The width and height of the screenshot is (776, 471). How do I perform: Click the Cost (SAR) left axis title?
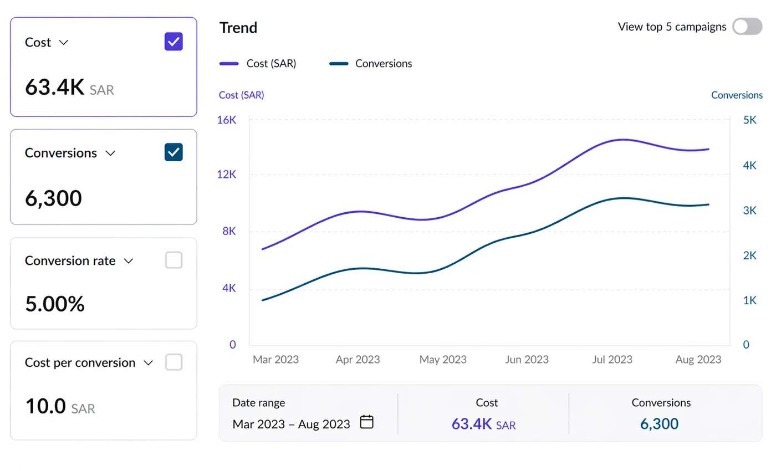(241, 95)
